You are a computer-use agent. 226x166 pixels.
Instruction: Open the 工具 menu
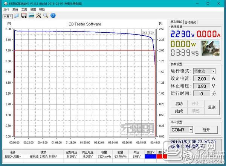[24, 9]
